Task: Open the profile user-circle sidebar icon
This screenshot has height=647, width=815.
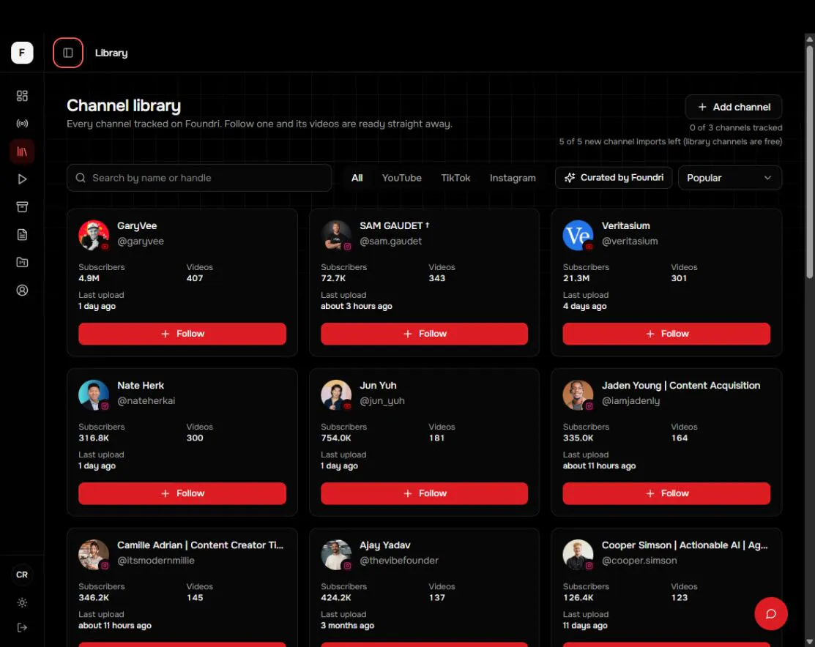Action: pyautogui.click(x=22, y=291)
